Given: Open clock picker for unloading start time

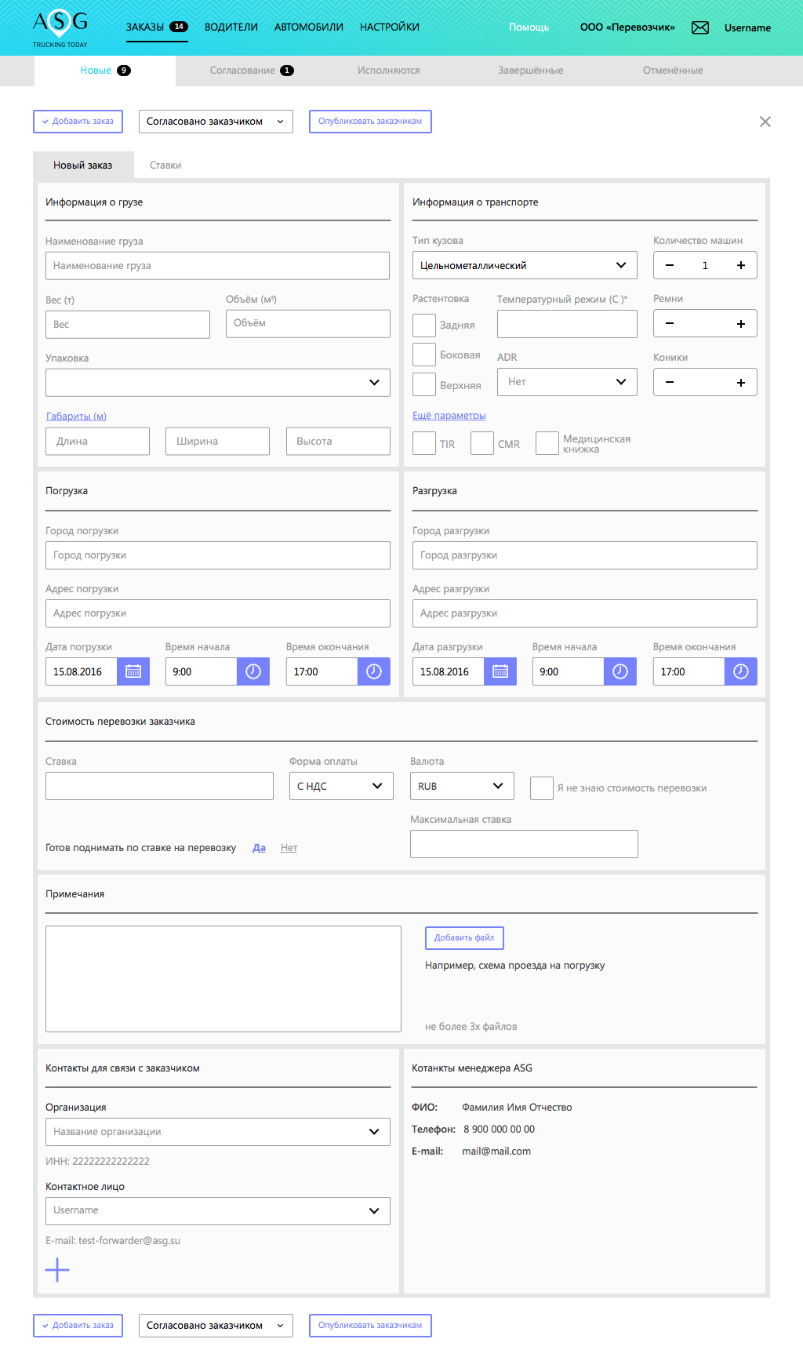Looking at the screenshot, I should click(620, 671).
